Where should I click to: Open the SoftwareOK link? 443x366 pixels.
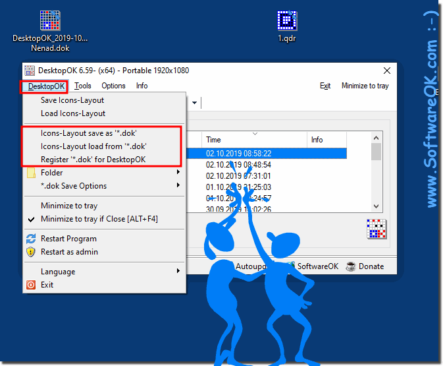coord(317,266)
